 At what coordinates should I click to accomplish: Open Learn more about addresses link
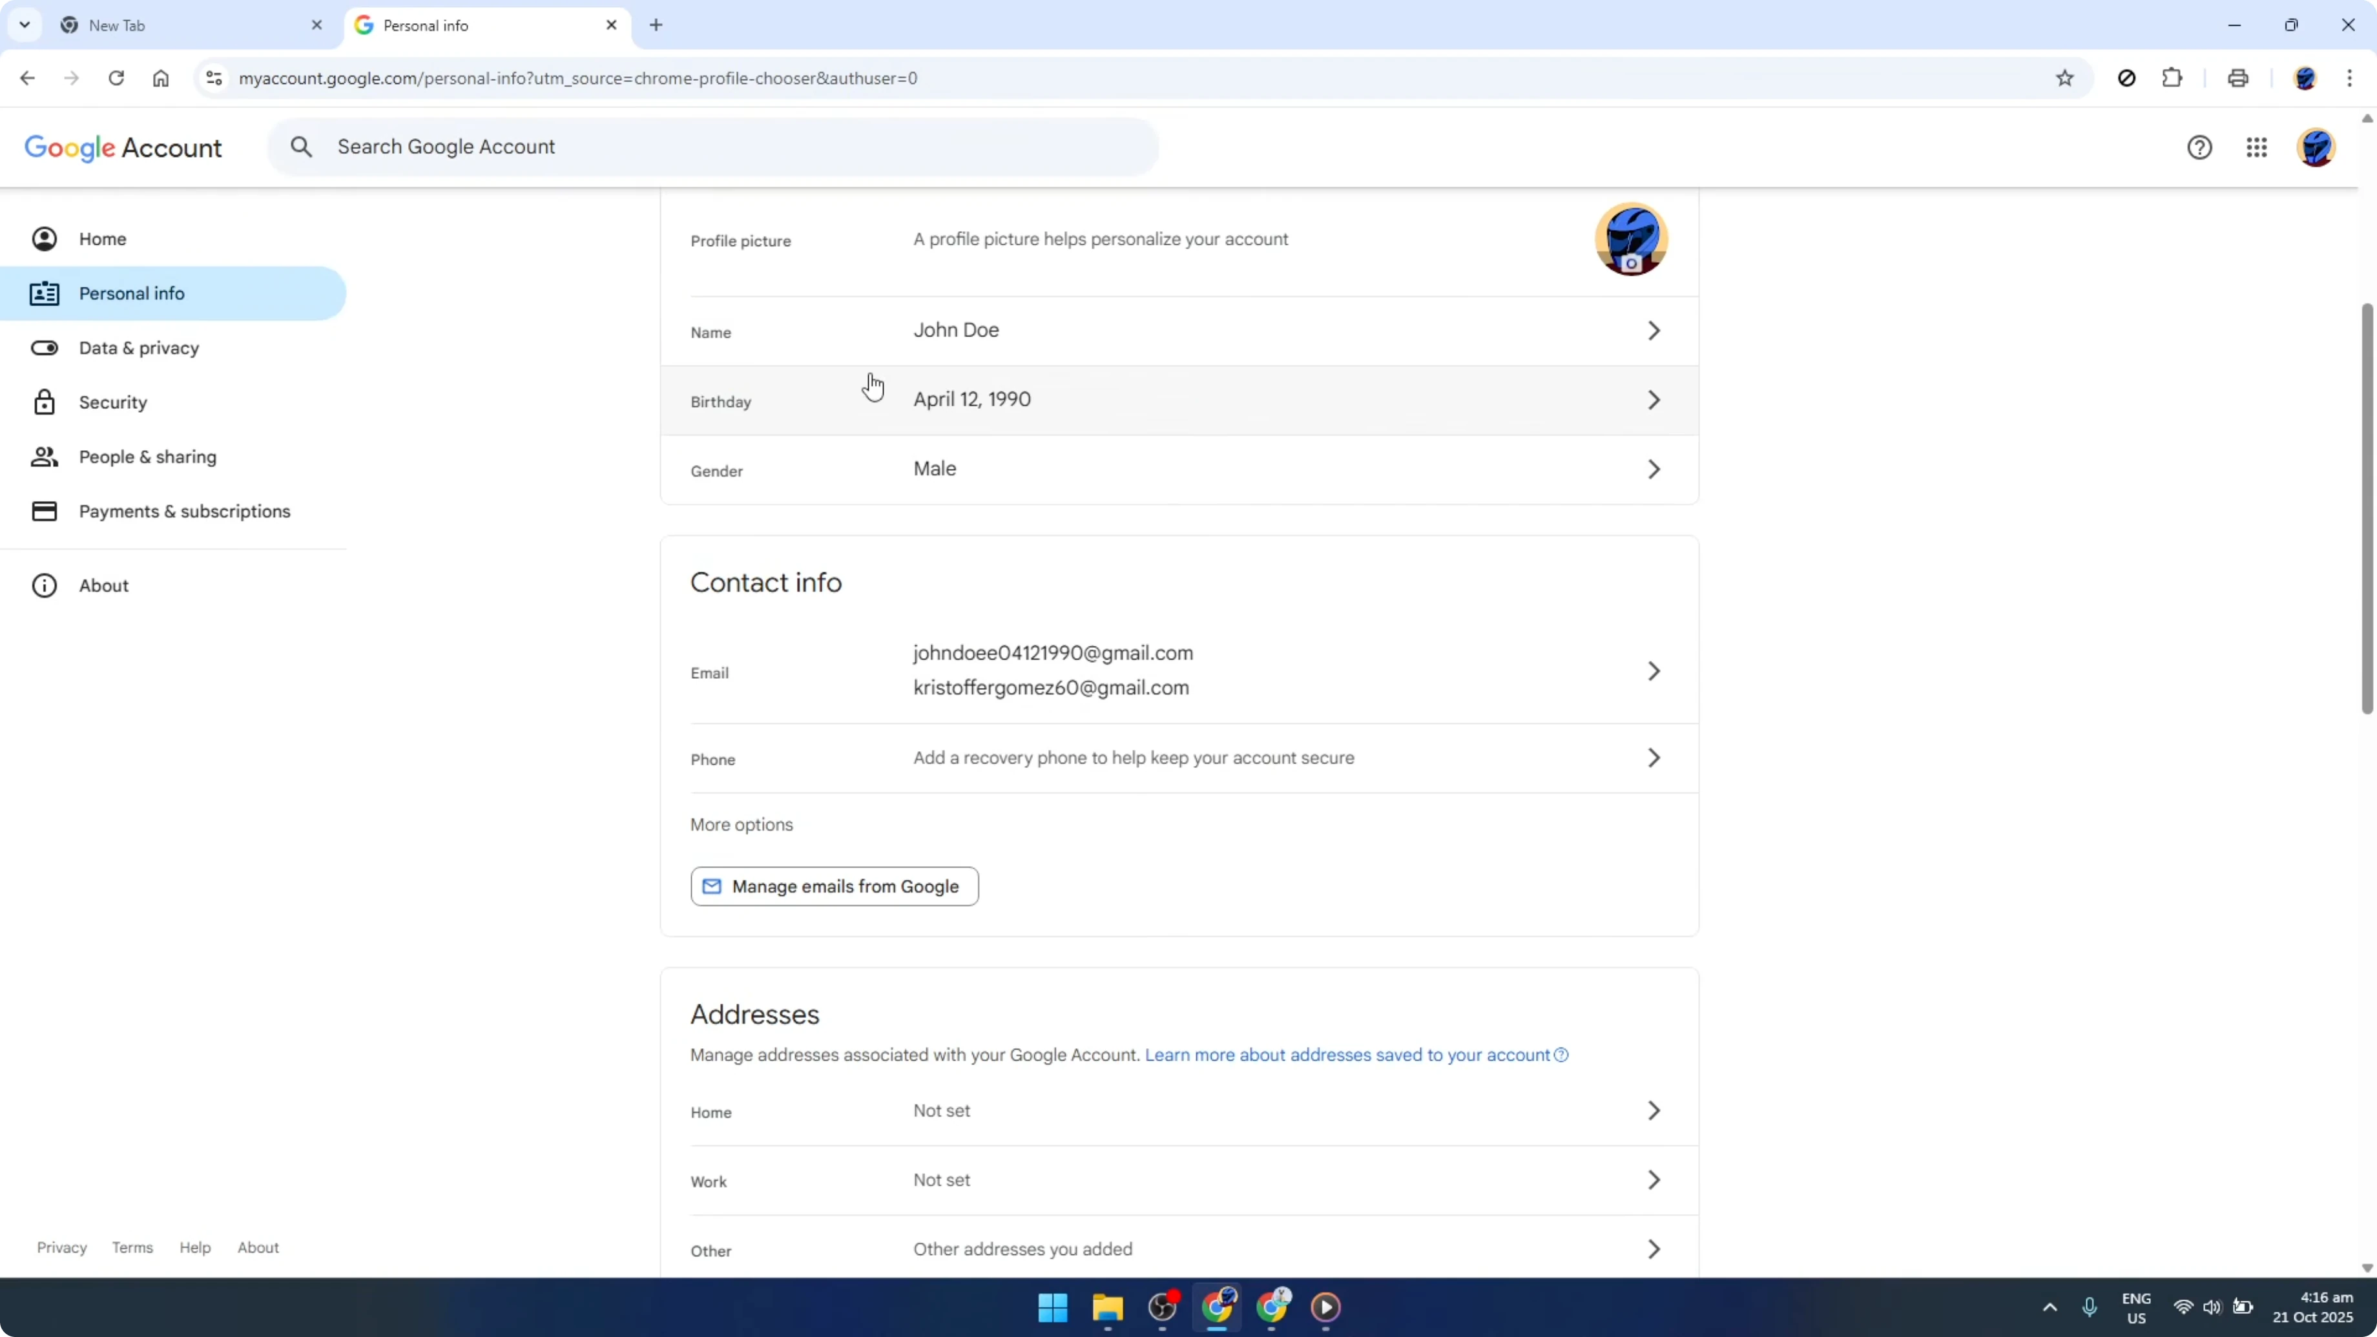(x=1347, y=1055)
